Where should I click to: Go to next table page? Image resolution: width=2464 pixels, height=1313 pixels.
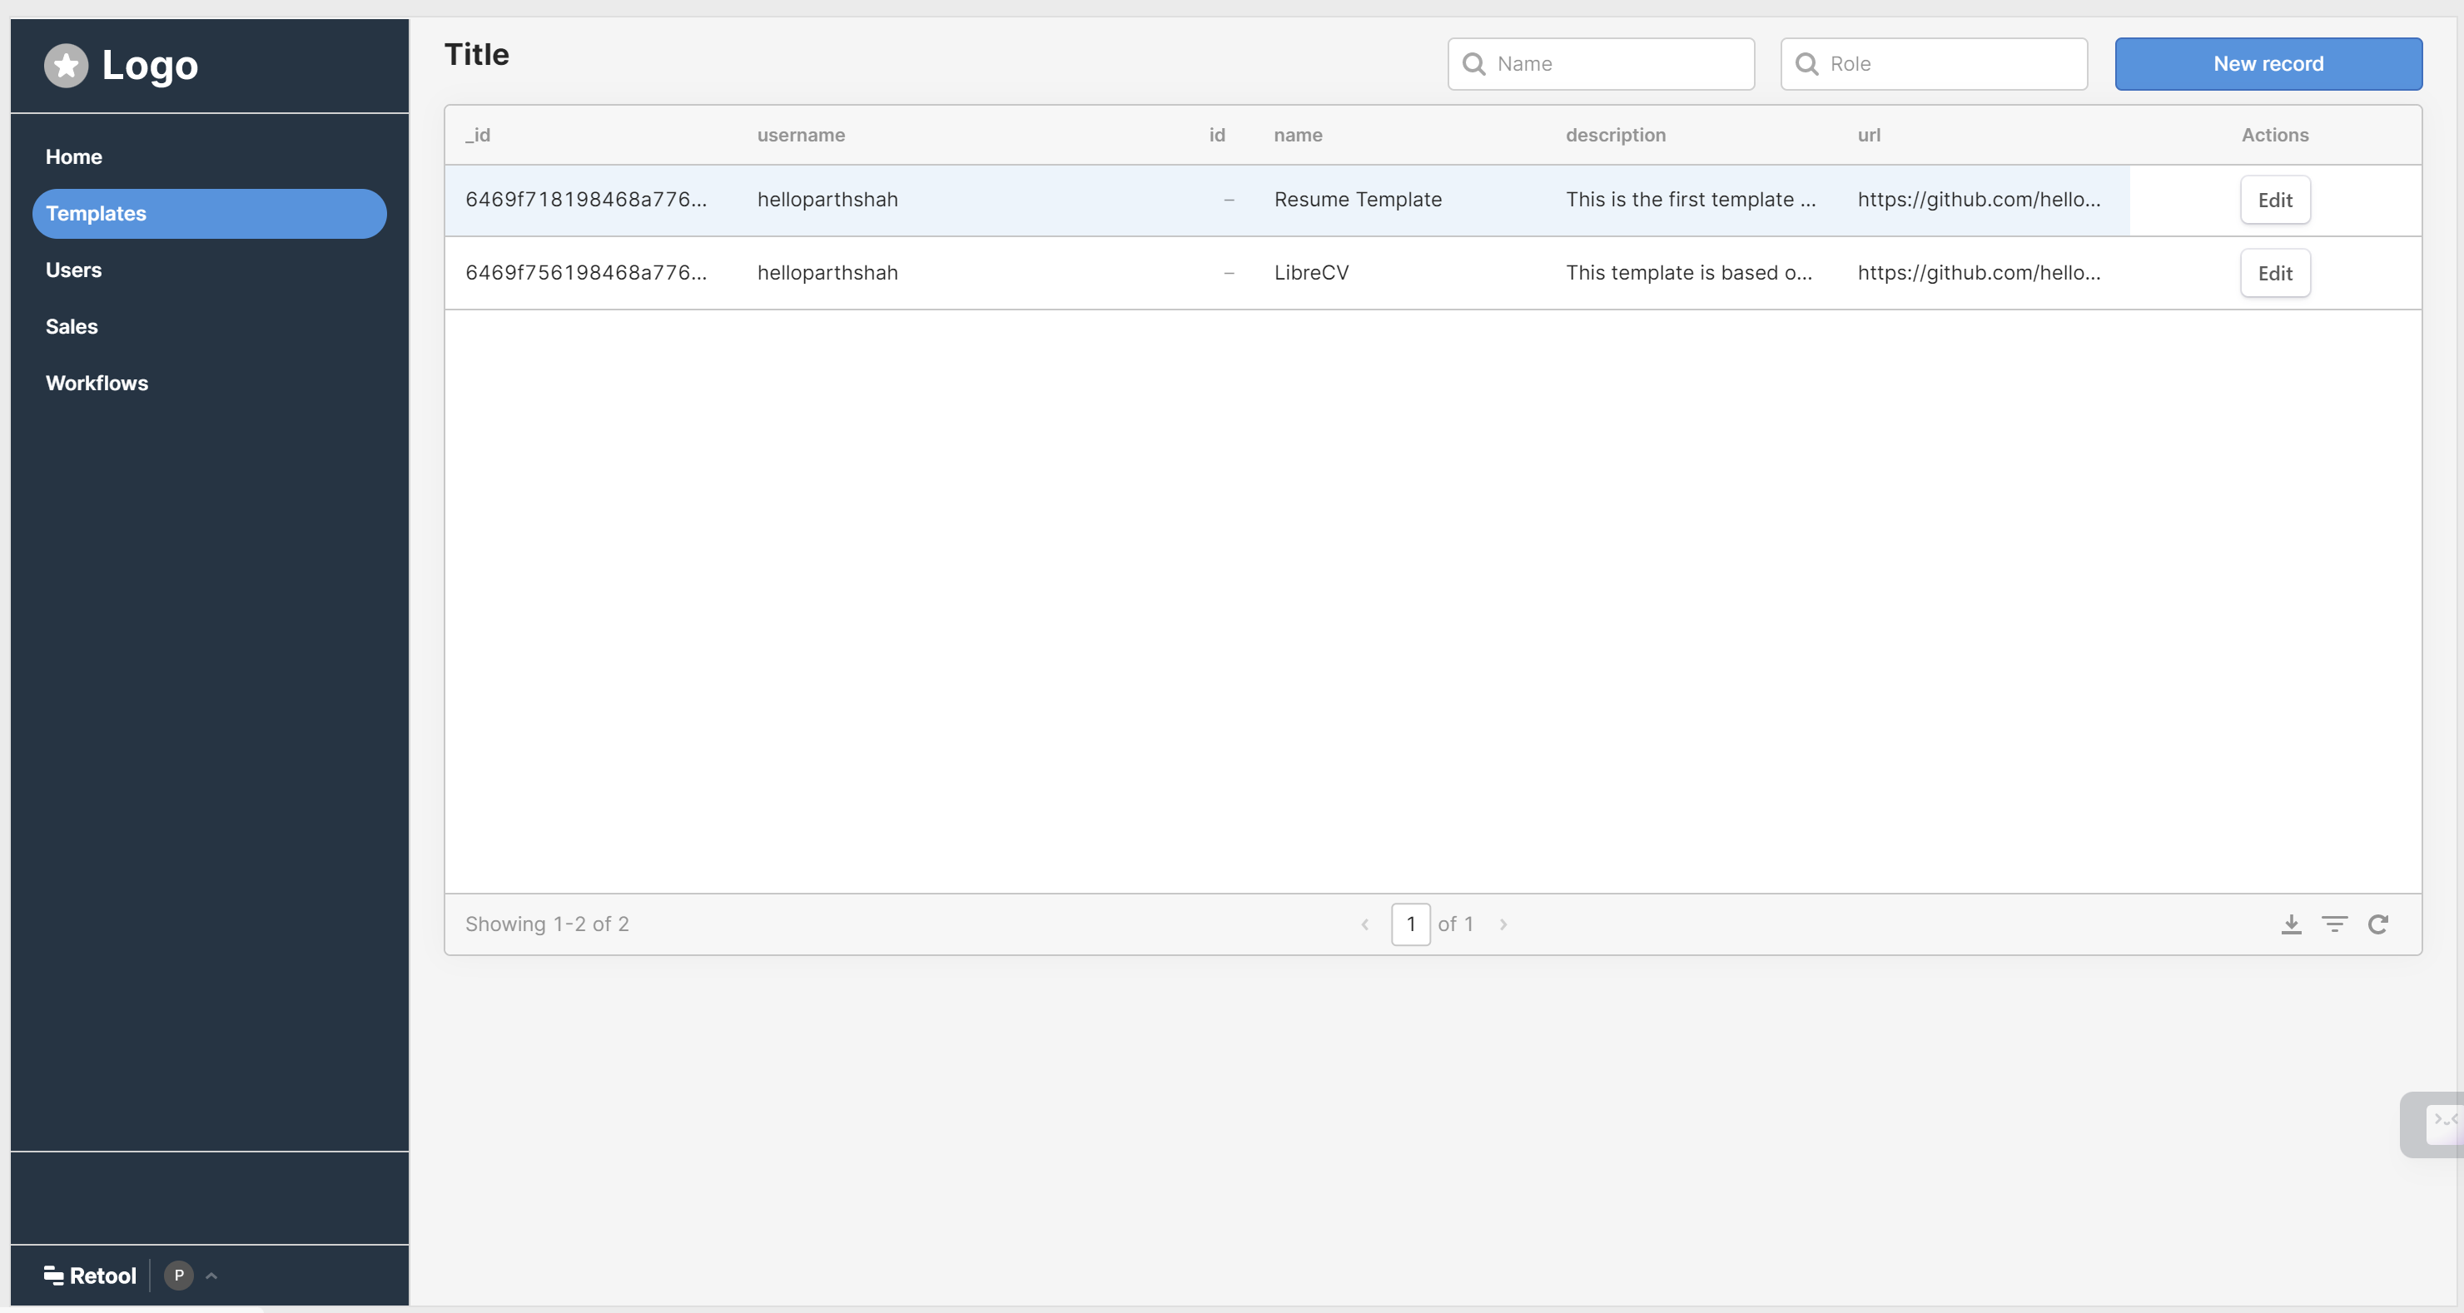(x=1503, y=924)
